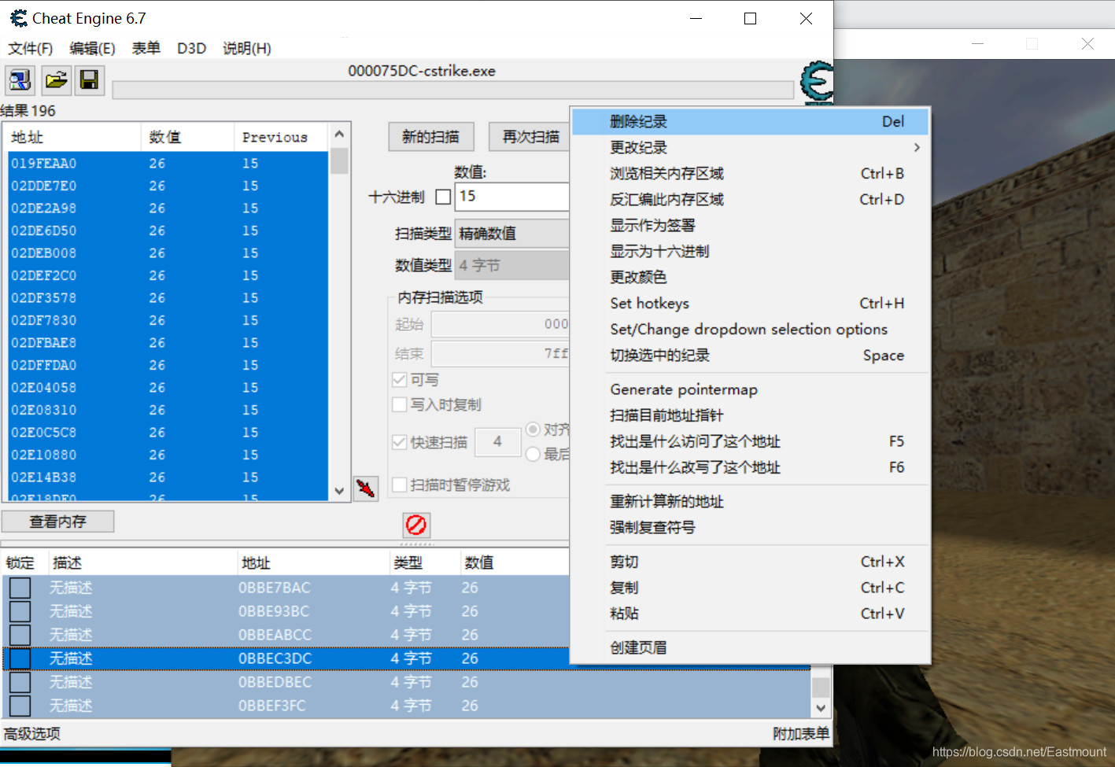
Task: Click the fast scan alignment field 4
Action: 497,442
